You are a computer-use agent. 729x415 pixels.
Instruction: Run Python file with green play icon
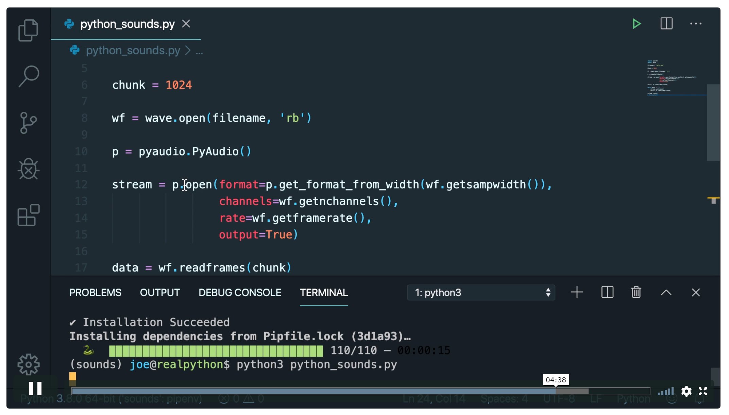point(636,24)
